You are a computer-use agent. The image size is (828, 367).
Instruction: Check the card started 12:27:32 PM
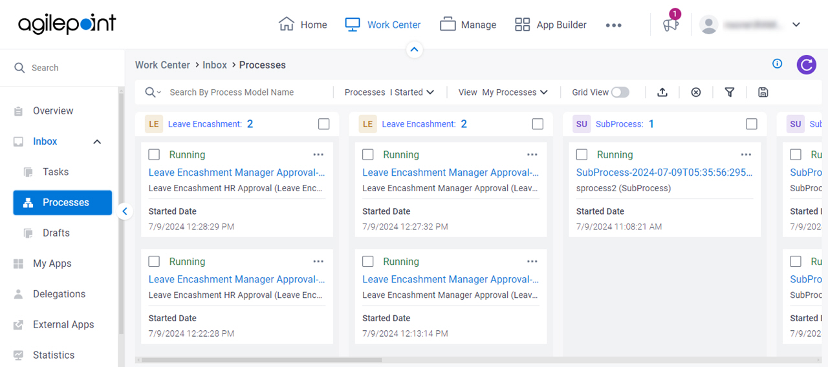pyautogui.click(x=368, y=154)
